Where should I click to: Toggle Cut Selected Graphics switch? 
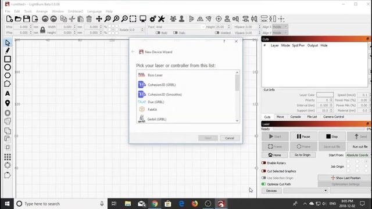click(x=263, y=171)
